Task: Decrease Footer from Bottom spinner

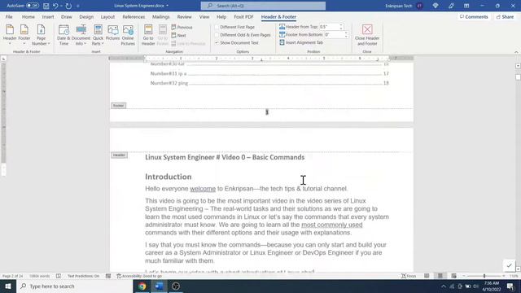Action: coord(346,36)
